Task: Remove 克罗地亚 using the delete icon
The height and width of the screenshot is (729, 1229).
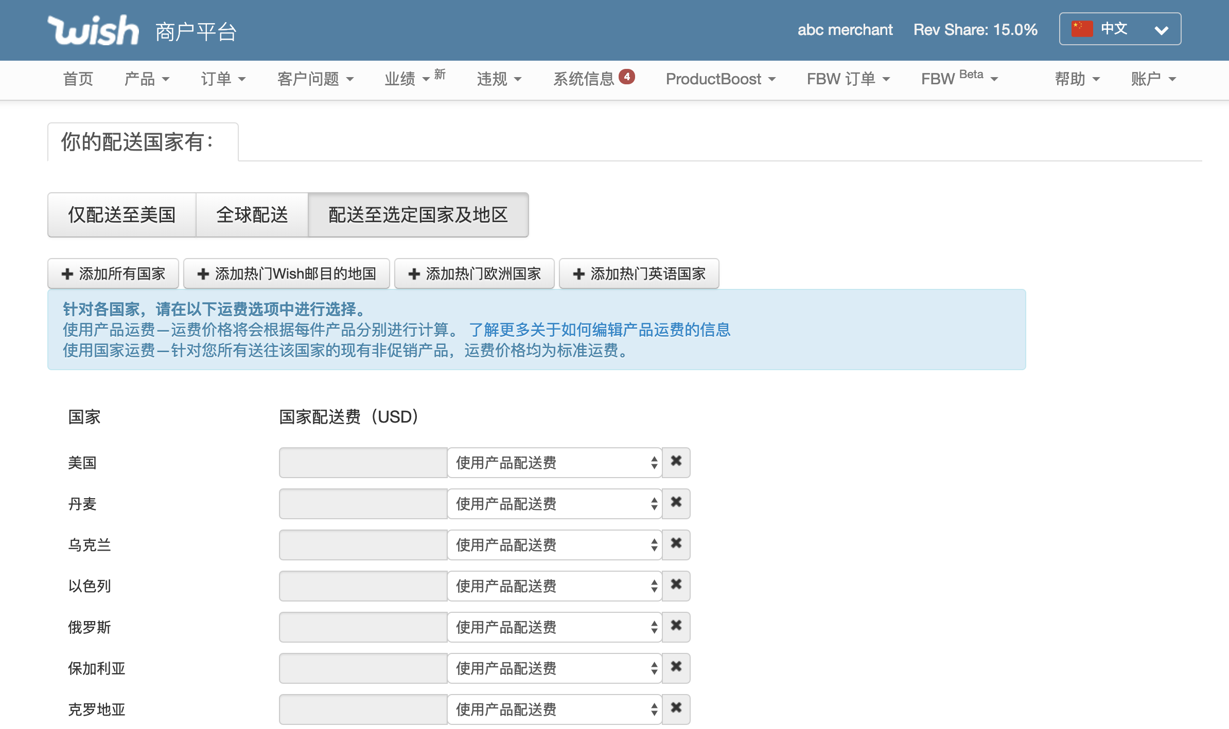Action: (676, 709)
